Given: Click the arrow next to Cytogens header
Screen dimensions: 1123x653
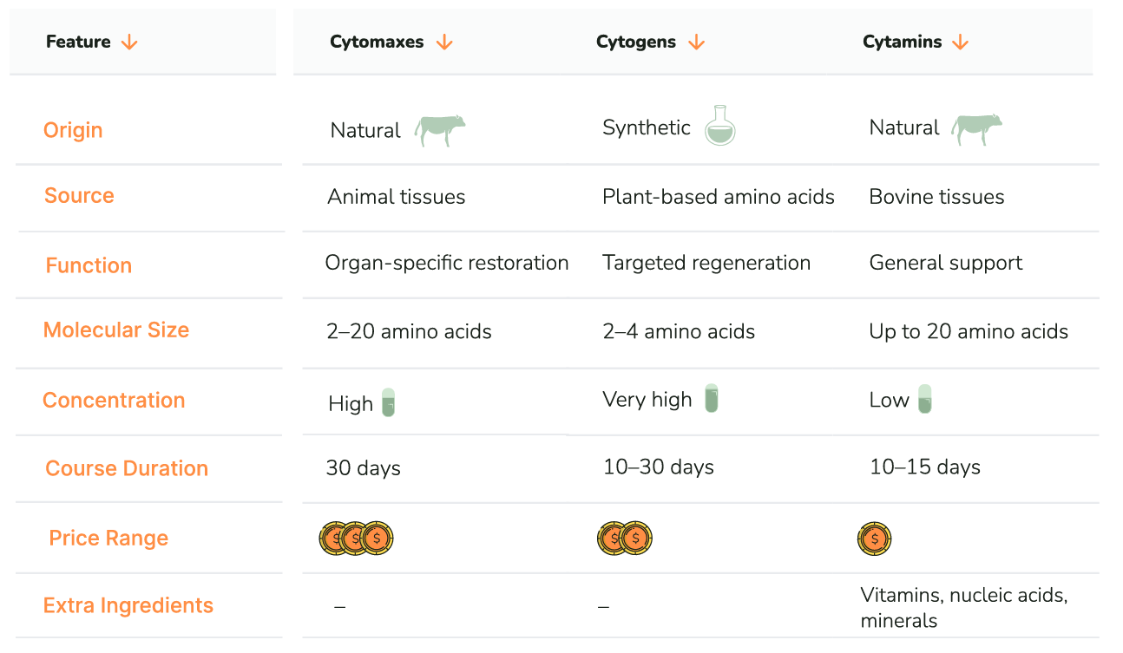Looking at the screenshot, I should pyautogui.click(x=696, y=42).
